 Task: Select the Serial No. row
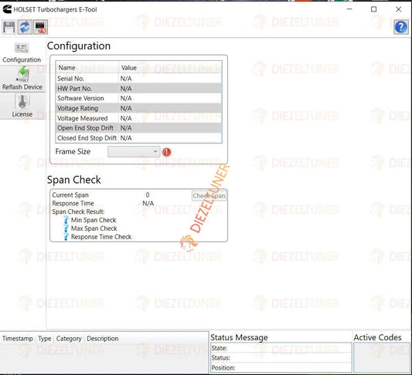(138, 79)
